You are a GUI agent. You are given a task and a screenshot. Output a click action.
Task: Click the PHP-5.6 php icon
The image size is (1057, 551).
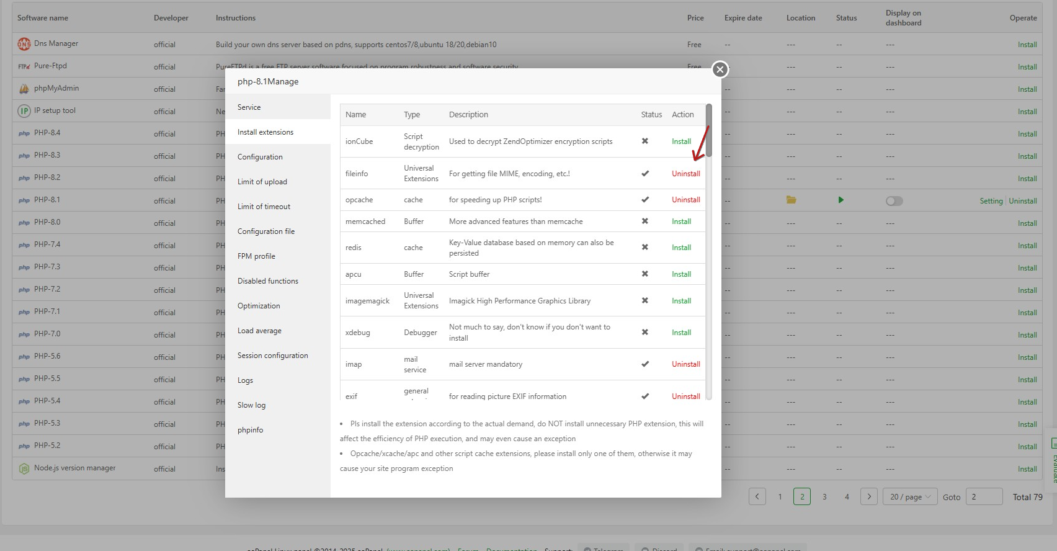(24, 357)
